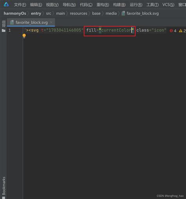Click the svg tag name in code
Image resolution: width=186 pixels, height=199 pixels.
(35, 31)
